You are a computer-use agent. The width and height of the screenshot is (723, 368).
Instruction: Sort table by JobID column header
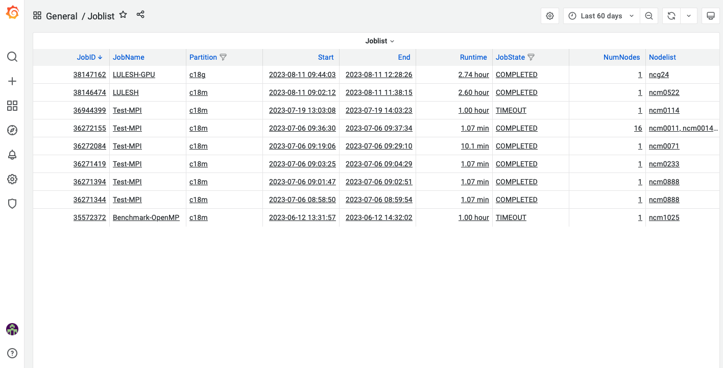(86, 57)
